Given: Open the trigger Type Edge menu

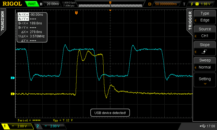Looking at the screenshot, I should [205, 17].
